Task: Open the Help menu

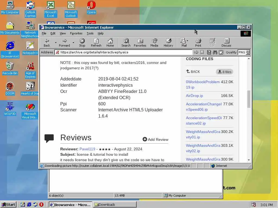Action: (x=100, y=33)
